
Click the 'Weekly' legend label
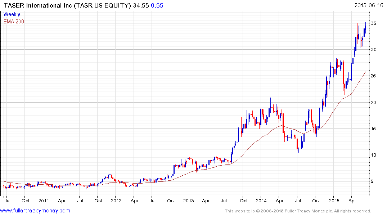12,14
